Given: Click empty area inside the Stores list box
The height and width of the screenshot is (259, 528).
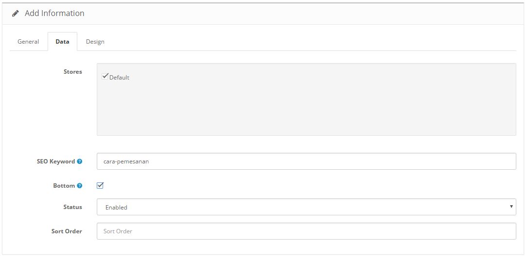Looking at the screenshot, I should [306, 112].
